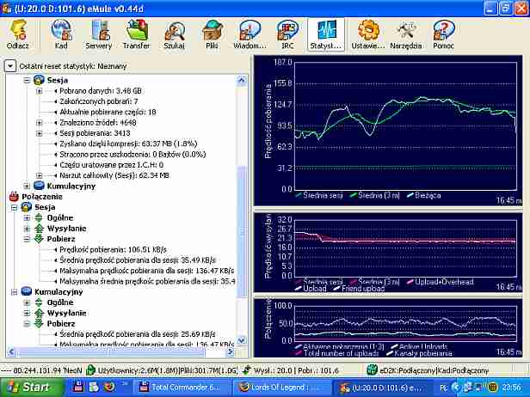
Task: Select the Części uratowane przez I.C.H row
Action: pos(112,165)
